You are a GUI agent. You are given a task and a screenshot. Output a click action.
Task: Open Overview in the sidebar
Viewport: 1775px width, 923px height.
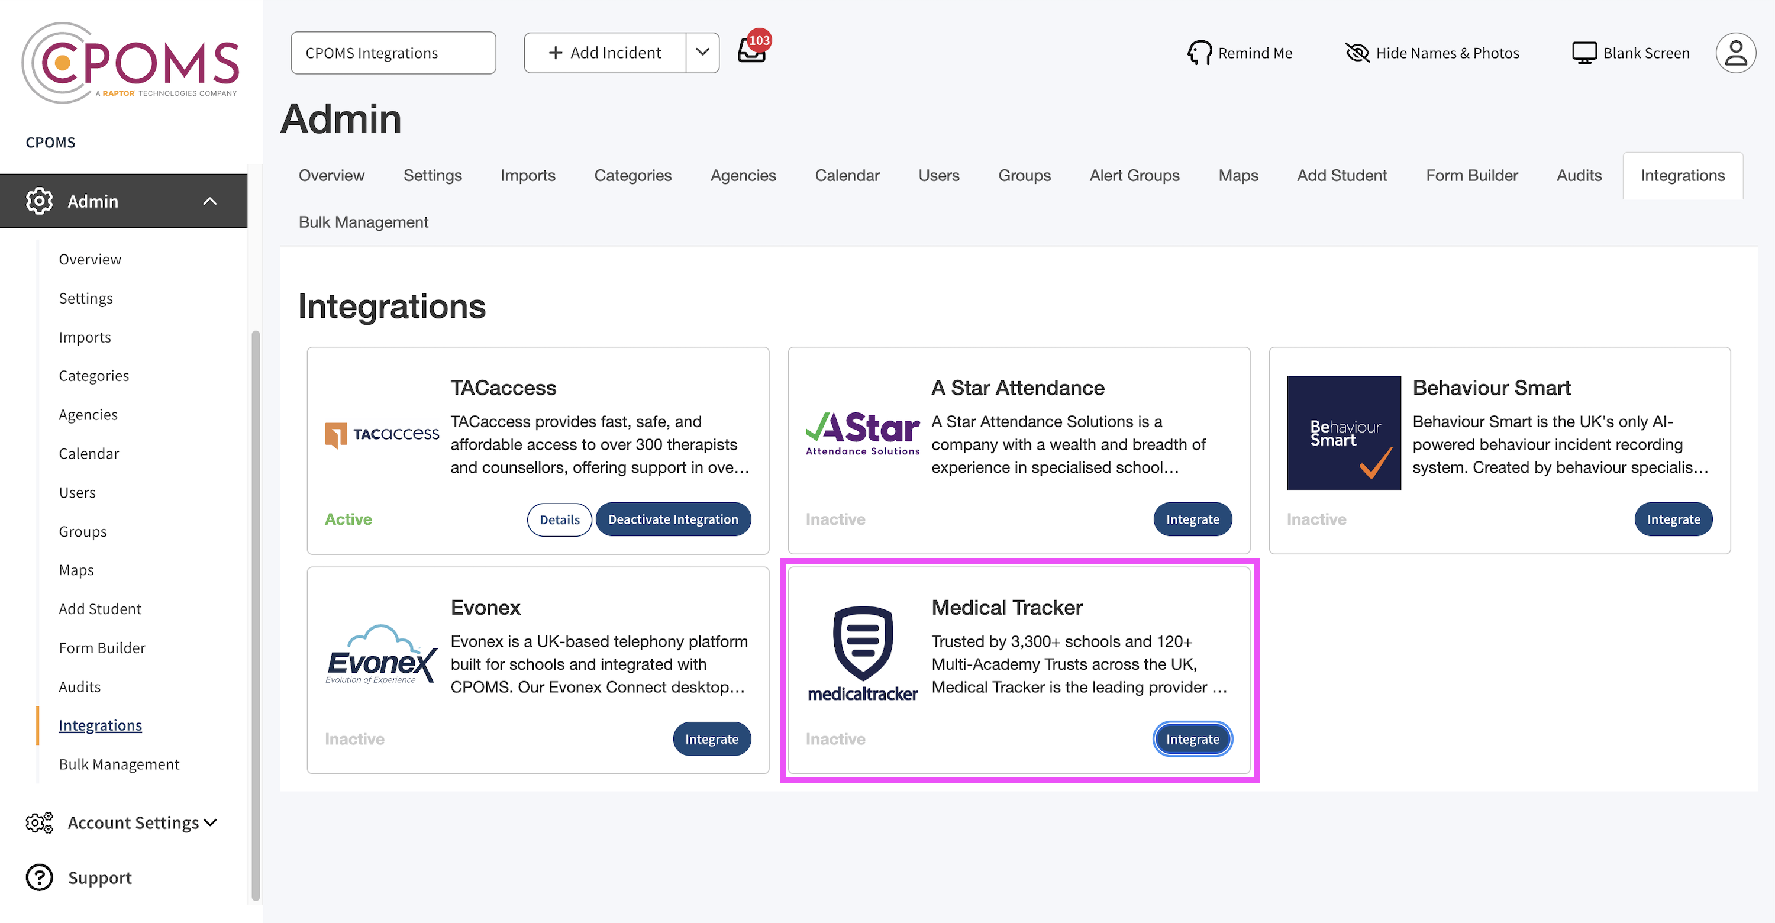pos(89,259)
